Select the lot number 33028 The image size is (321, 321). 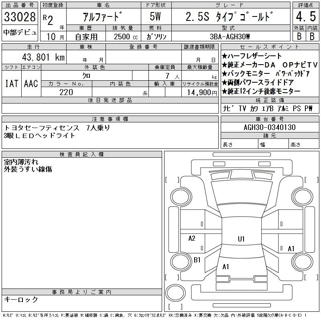pos(20,17)
